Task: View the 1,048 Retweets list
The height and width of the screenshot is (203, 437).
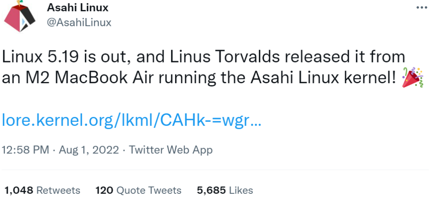Action: coord(42,190)
